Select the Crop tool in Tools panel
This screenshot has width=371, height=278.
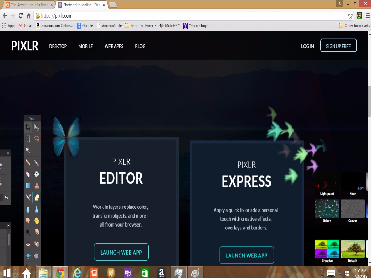coord(28,127)
